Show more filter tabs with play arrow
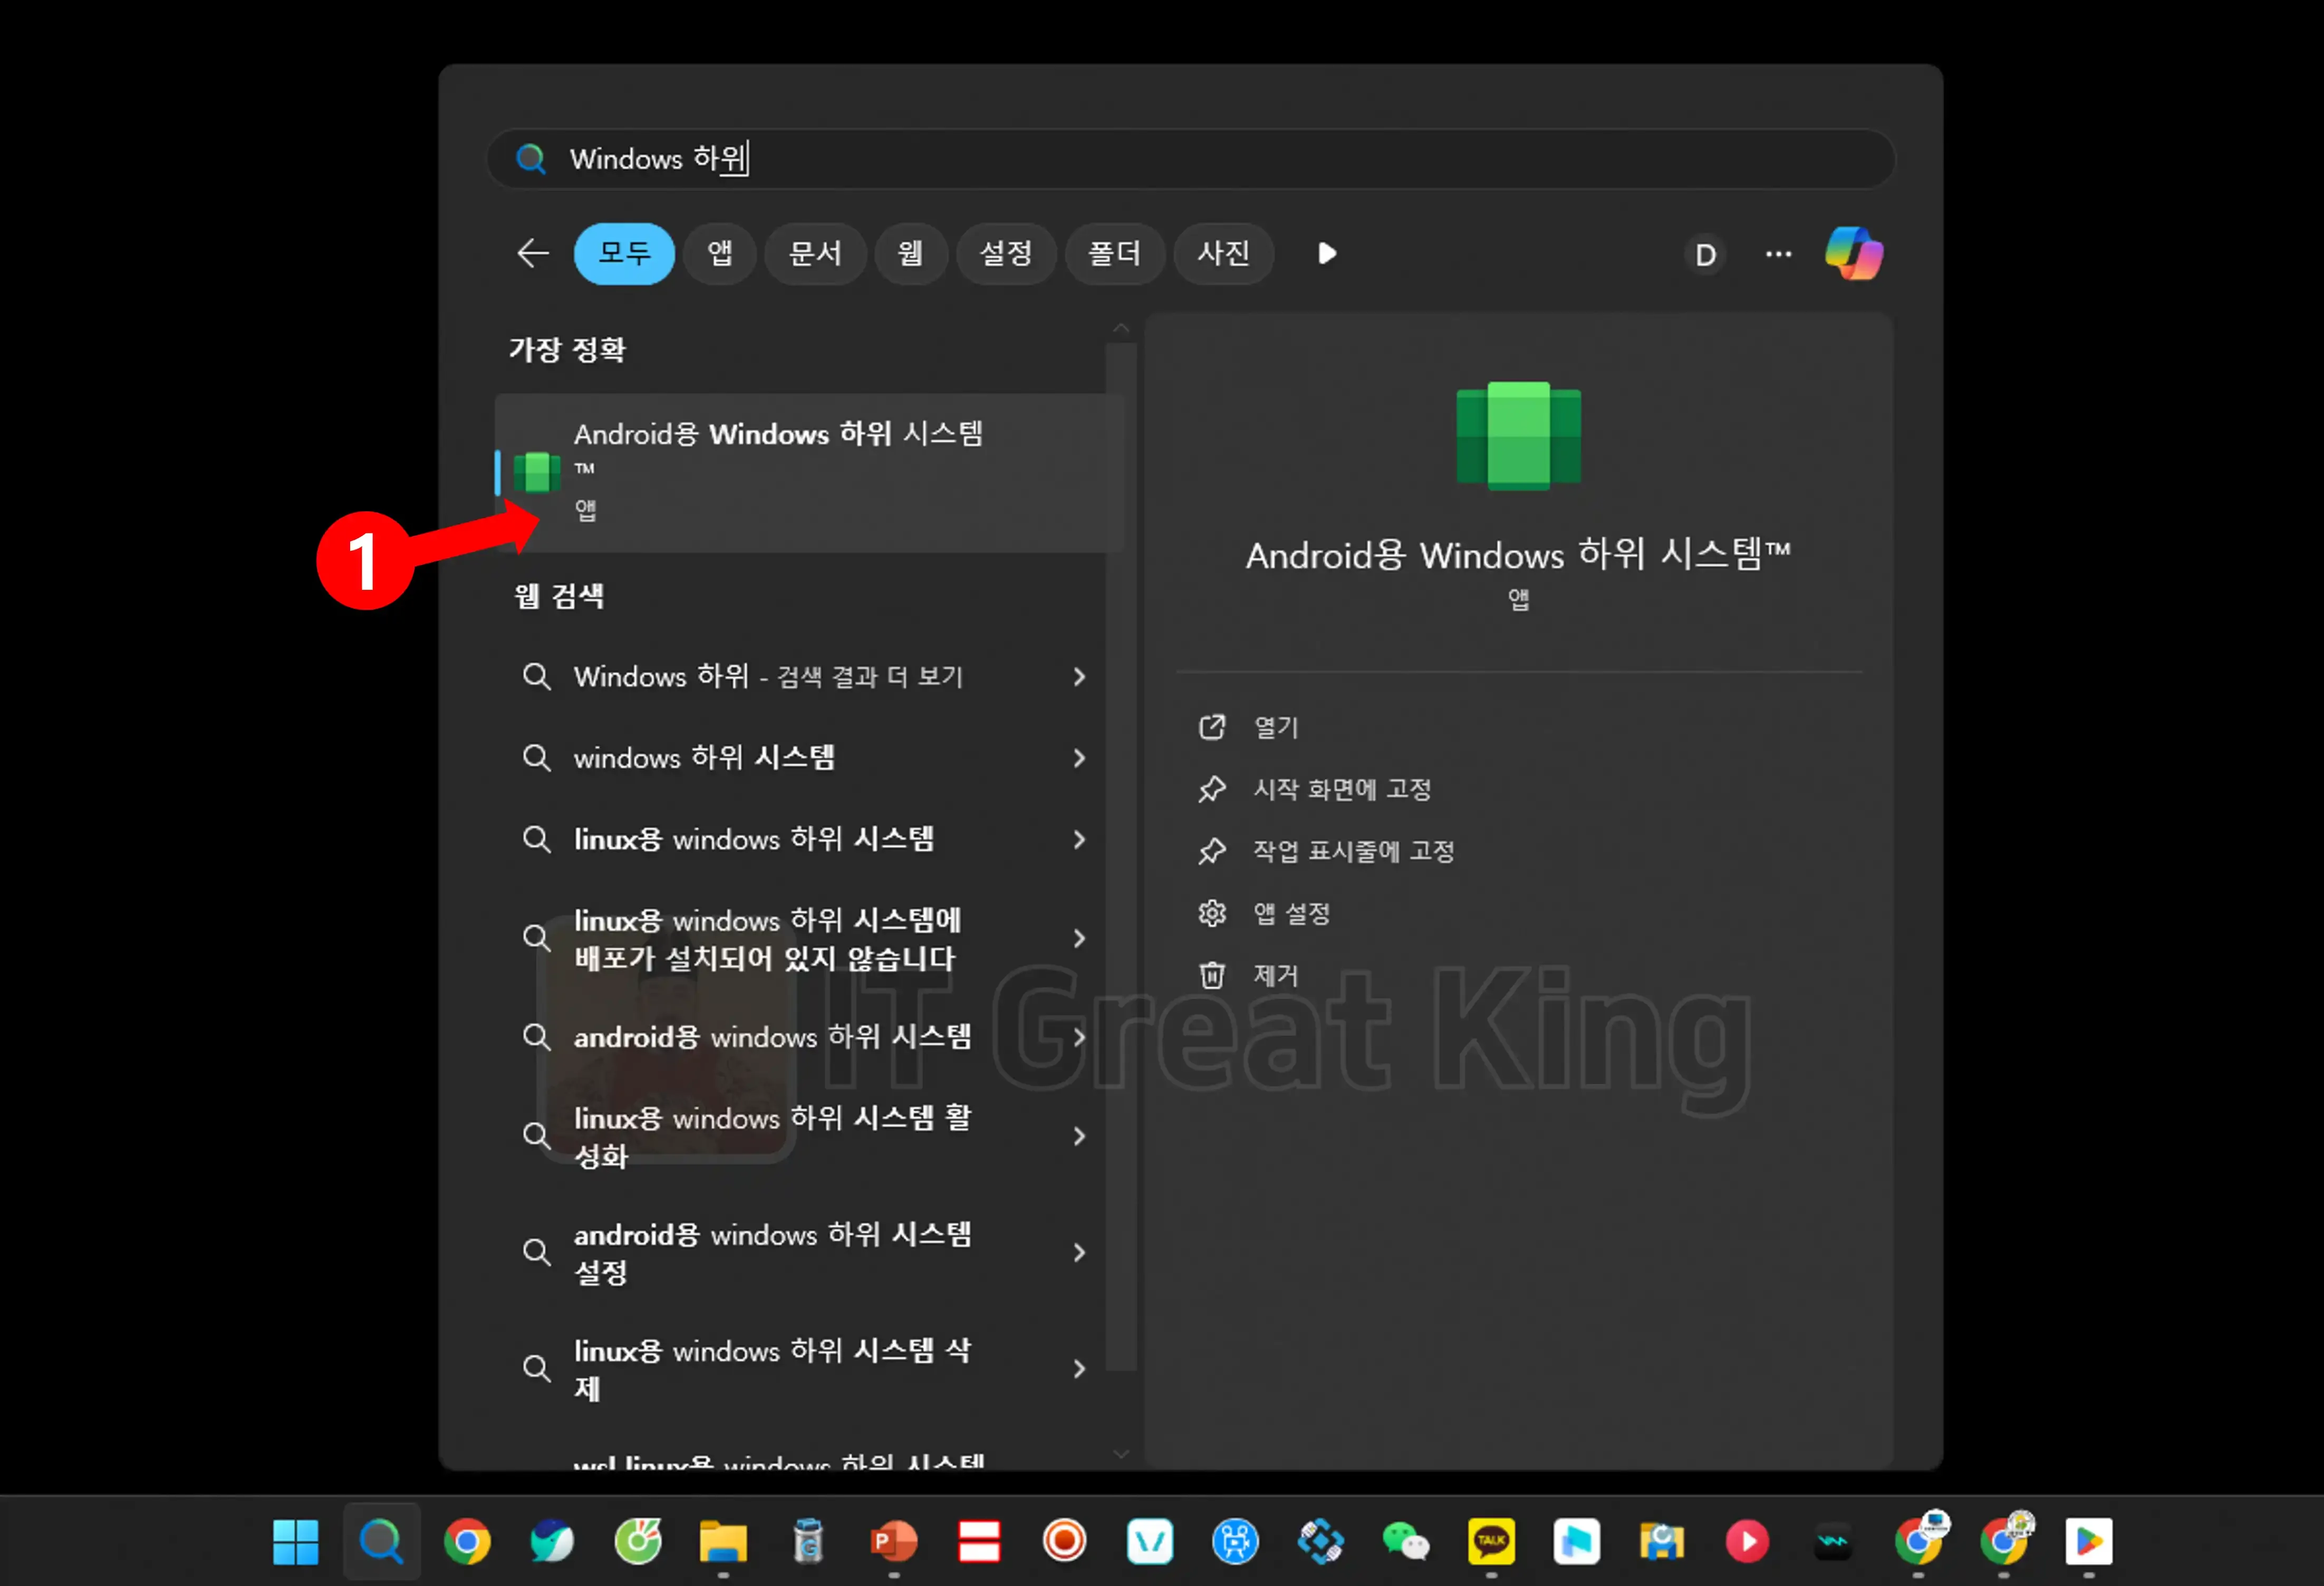 [1326, 254]
